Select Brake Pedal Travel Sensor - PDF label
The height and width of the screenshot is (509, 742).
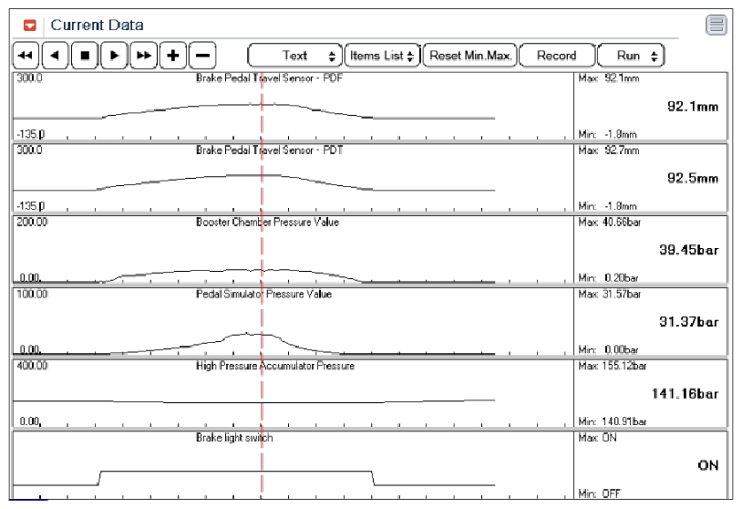click(x=269, y=78)
